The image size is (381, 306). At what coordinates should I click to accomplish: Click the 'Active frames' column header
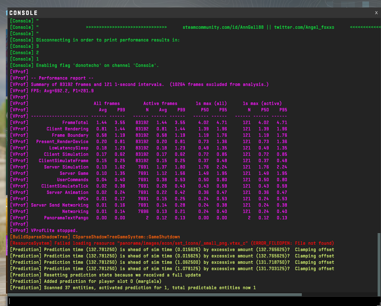(x=160, y=103)
